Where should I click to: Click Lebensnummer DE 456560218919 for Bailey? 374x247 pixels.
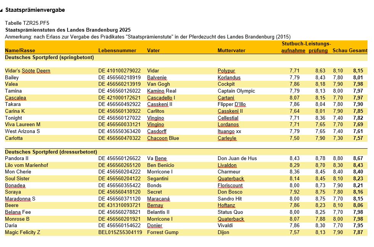tap(119, 77)
